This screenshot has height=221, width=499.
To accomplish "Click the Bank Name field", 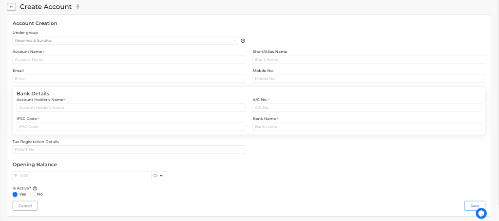I will point(367,126).
